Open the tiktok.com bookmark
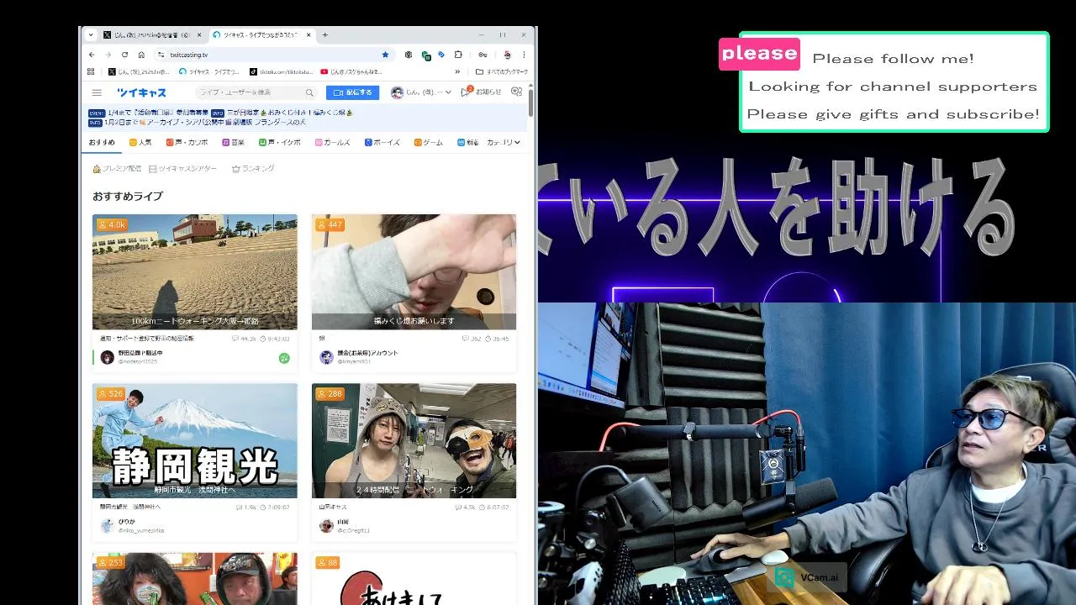 (281, 72)
